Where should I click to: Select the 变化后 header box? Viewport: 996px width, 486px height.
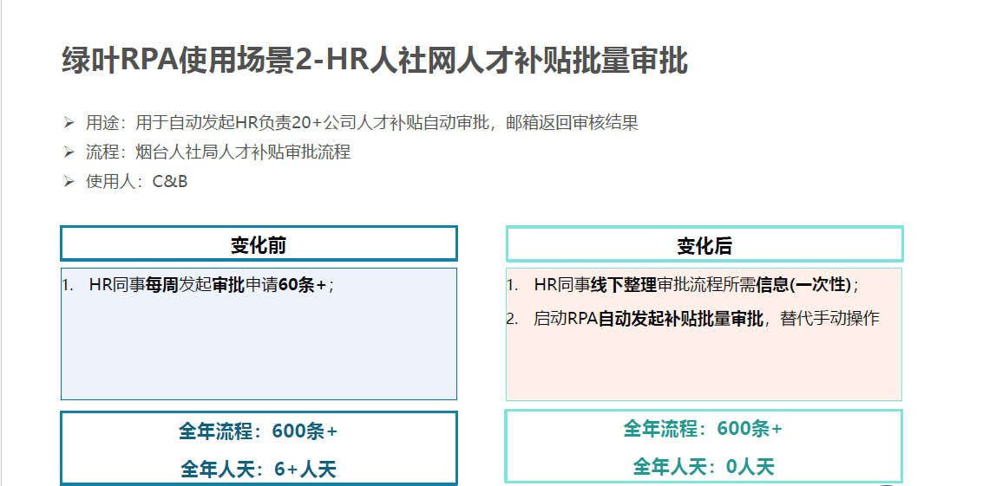704,244
